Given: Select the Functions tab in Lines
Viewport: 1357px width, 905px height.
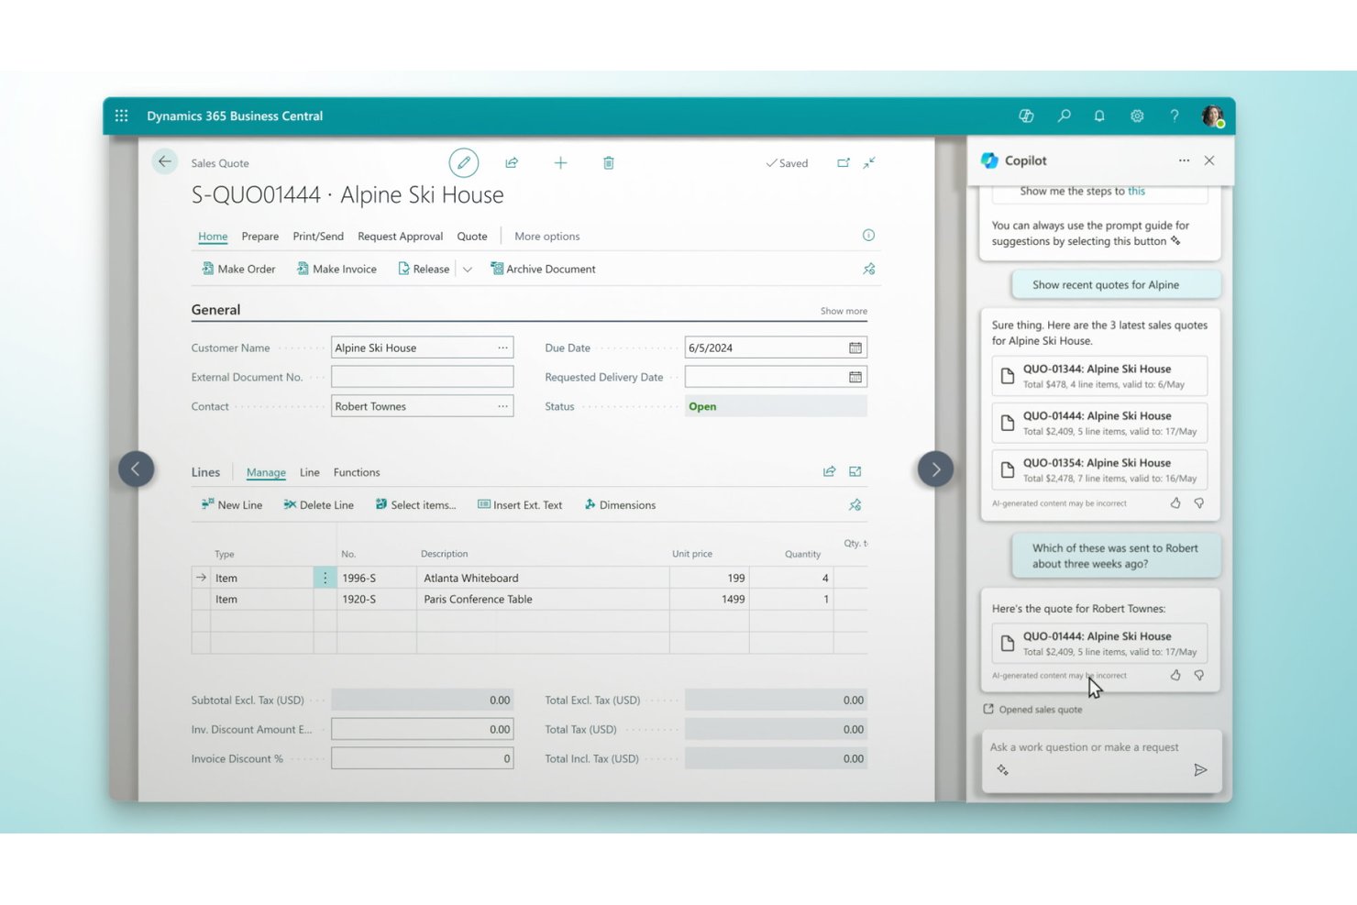Looking at the screenshot, I should click(x=357, y=472).
